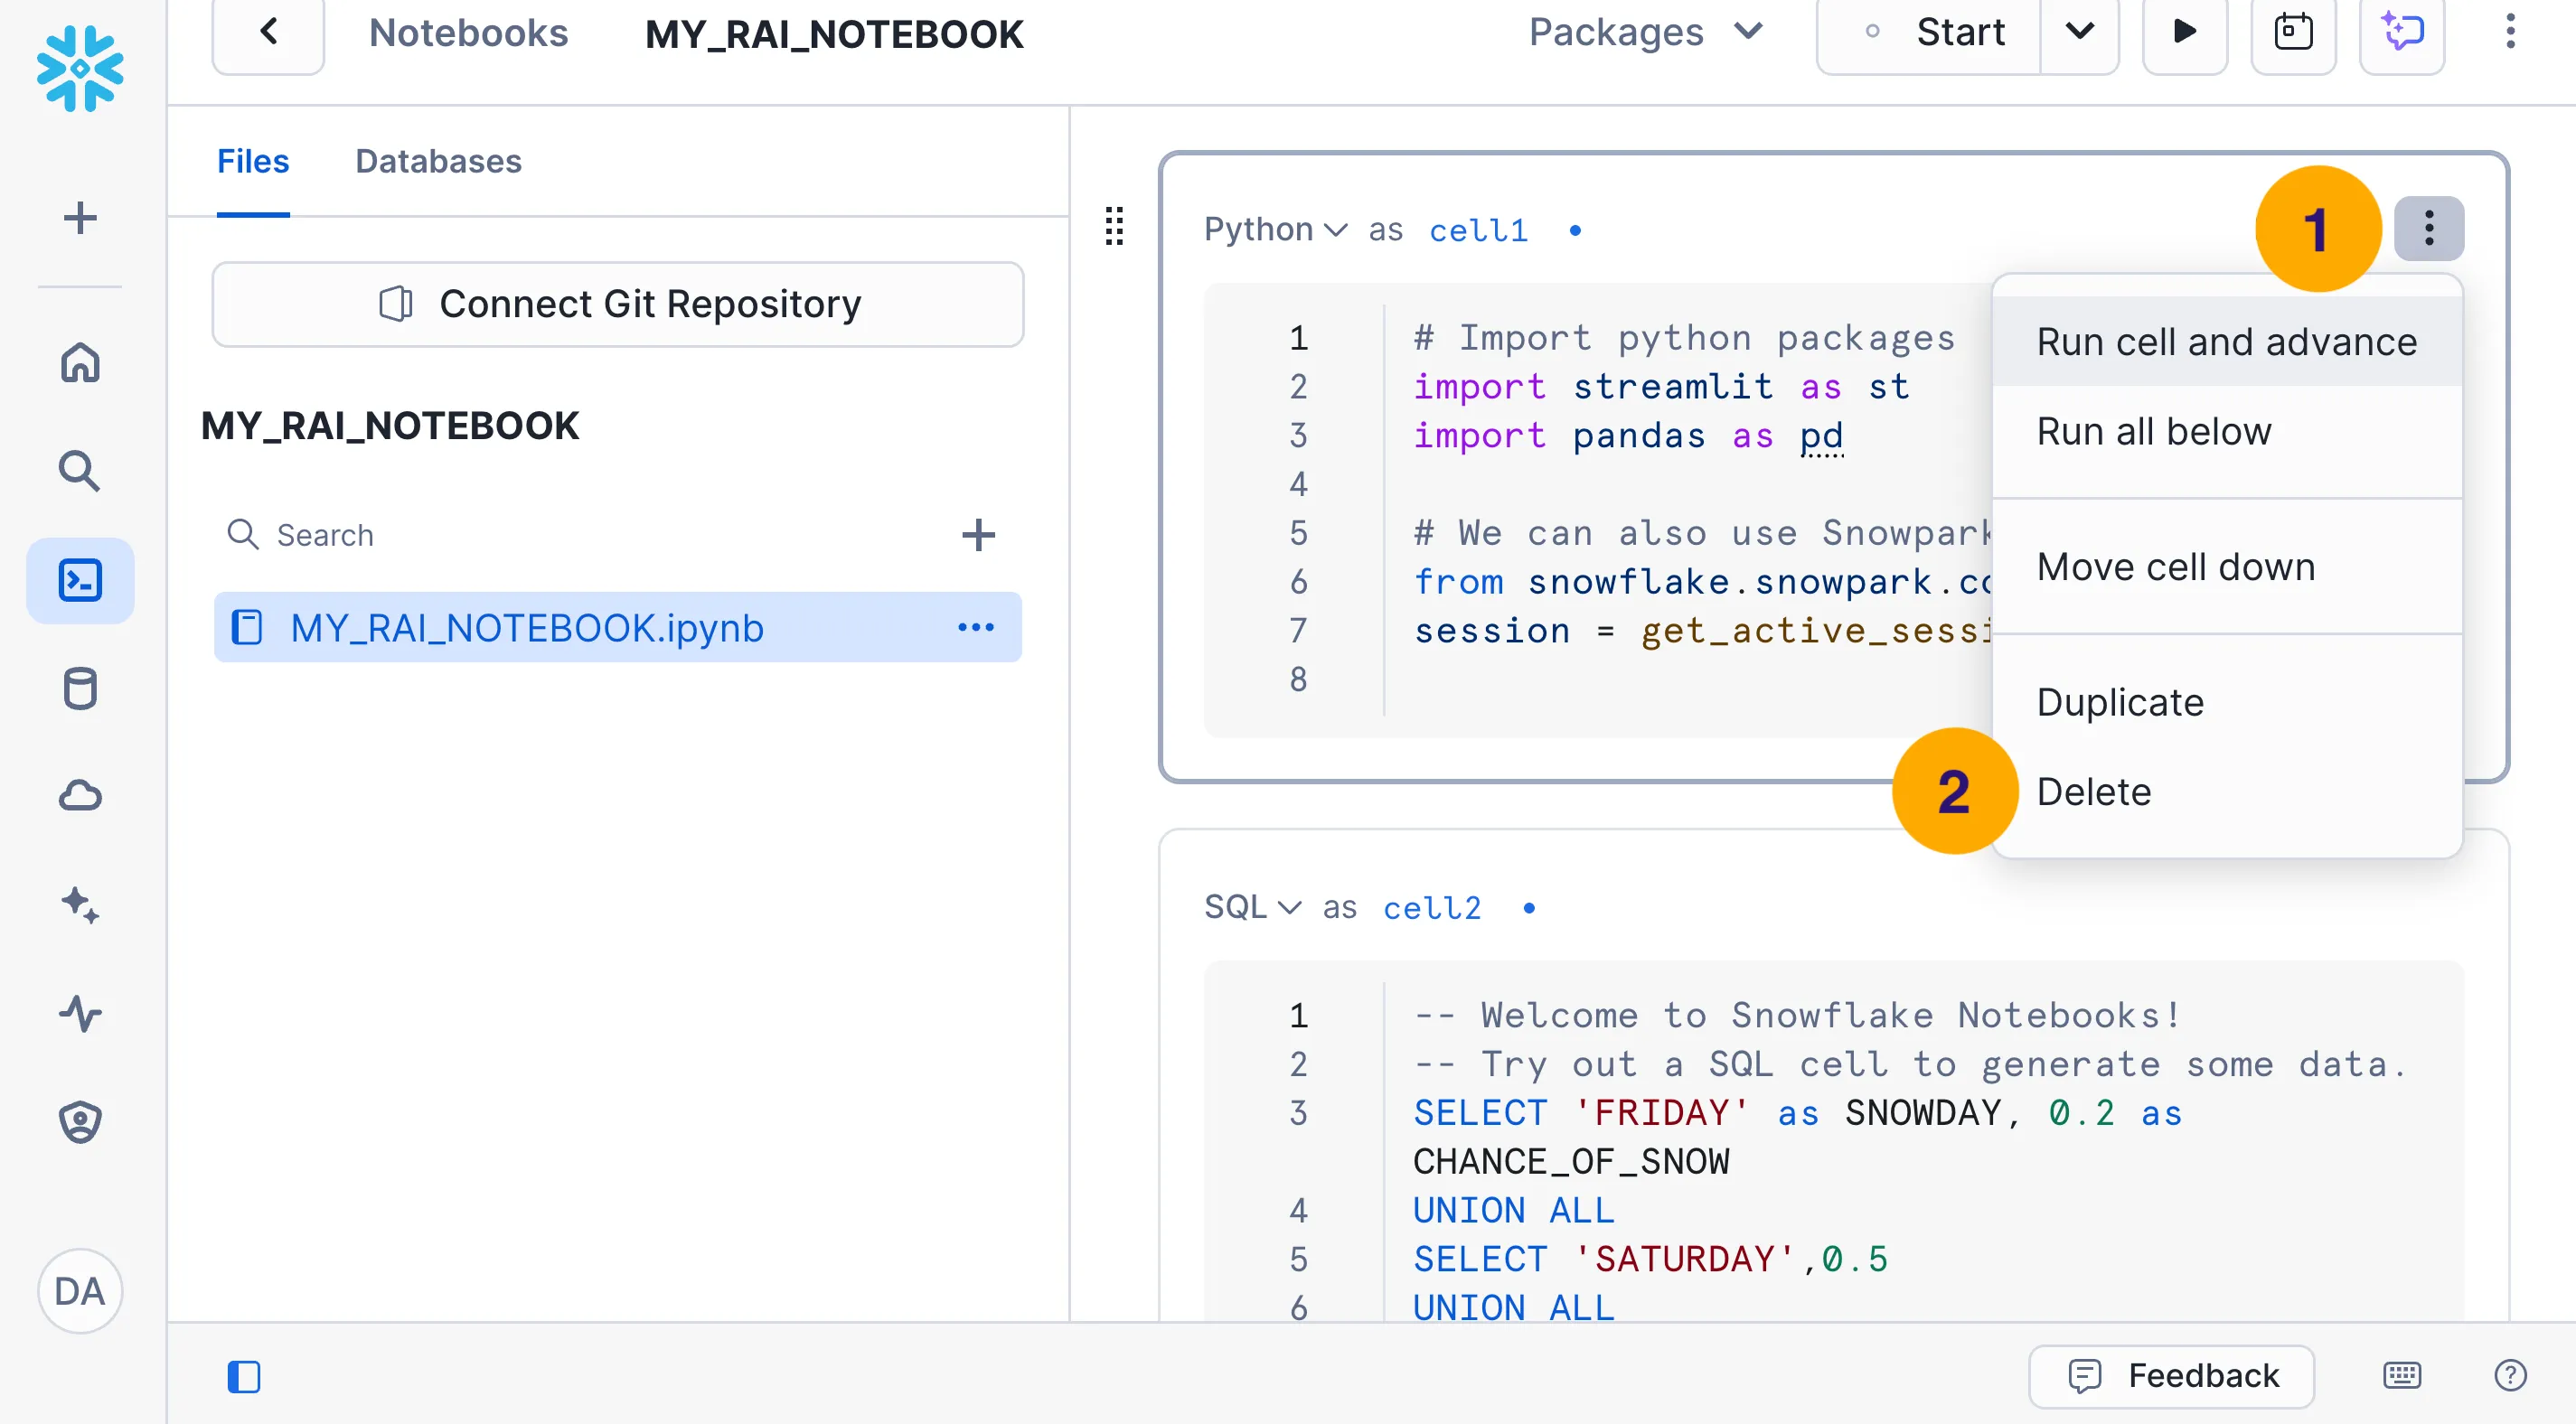Click the plus Create icon in sidebar
This screenshot has height=1424, width=2576.
pyautogui.click(x=80, y=217)
